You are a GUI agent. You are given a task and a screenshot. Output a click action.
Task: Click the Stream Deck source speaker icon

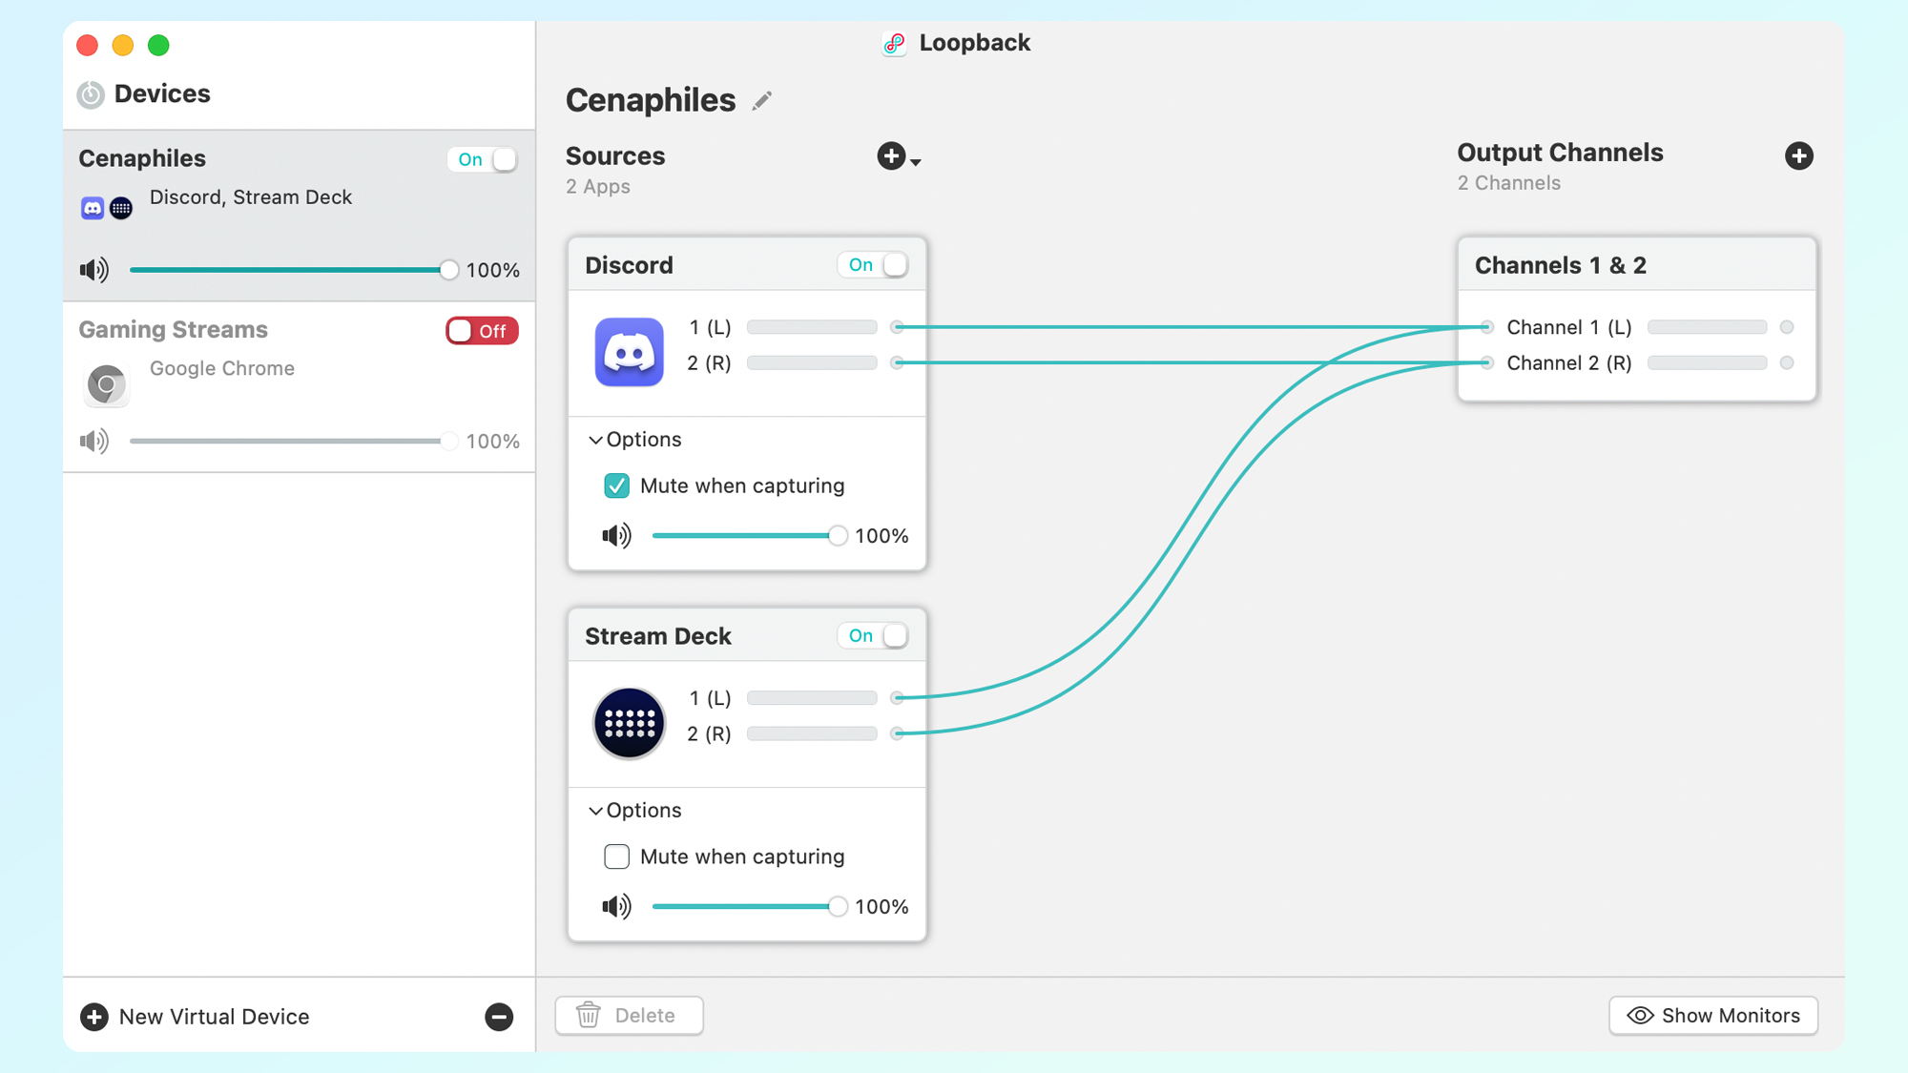616,906
